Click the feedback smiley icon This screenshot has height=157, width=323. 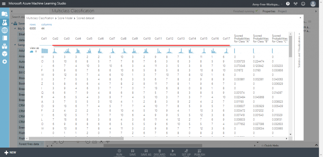tap(303, 4)
